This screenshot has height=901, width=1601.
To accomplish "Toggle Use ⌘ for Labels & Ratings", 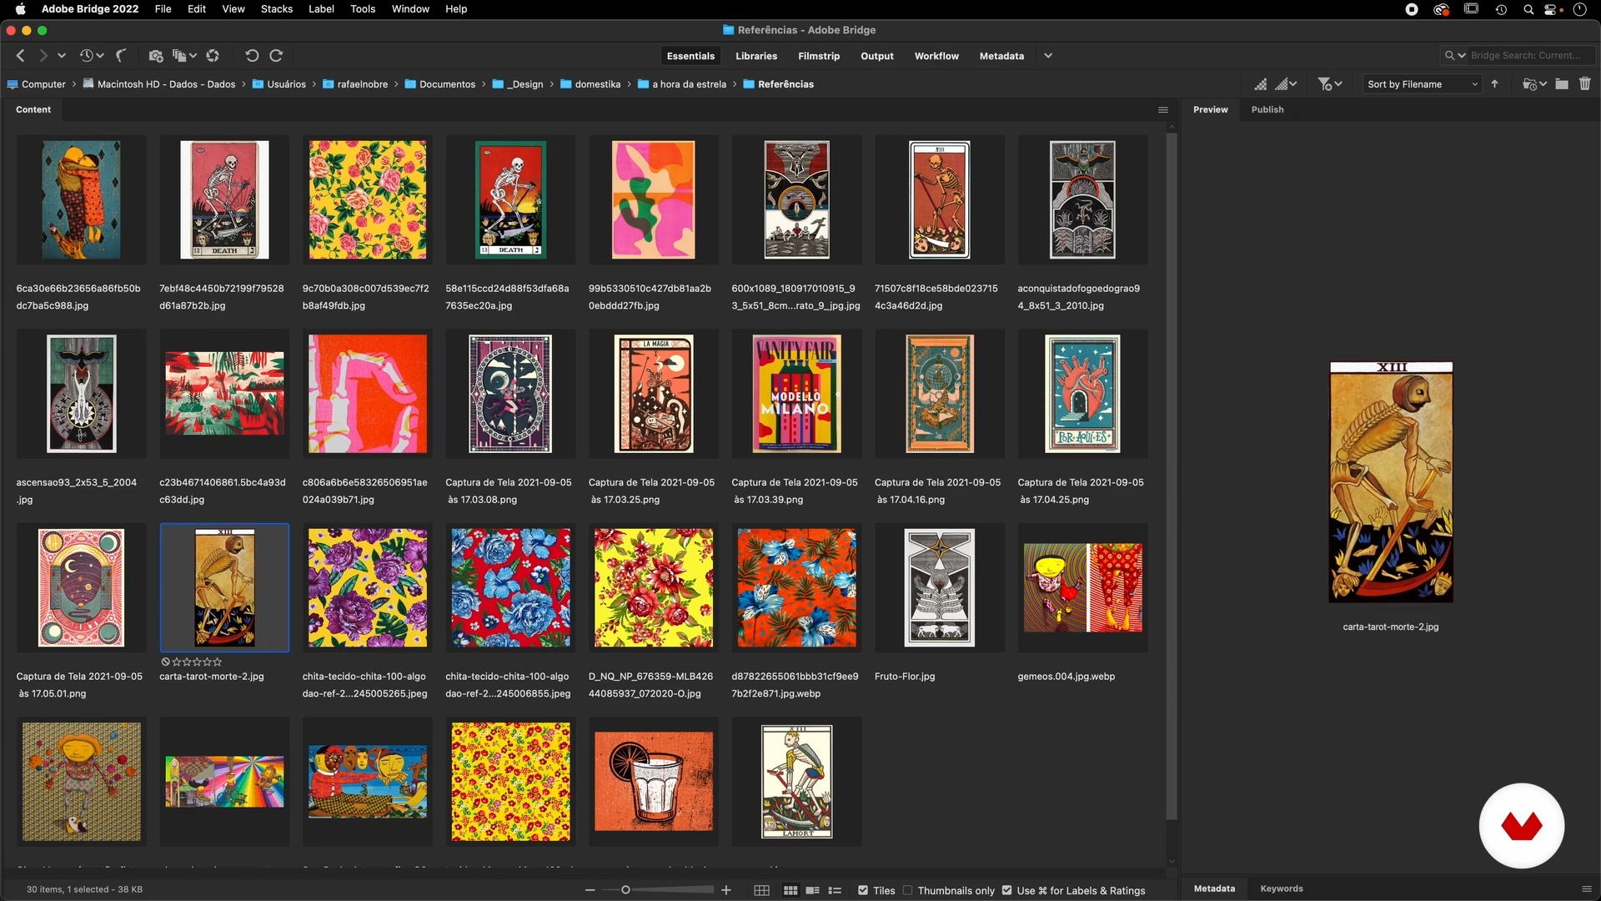I will 1007,890.
